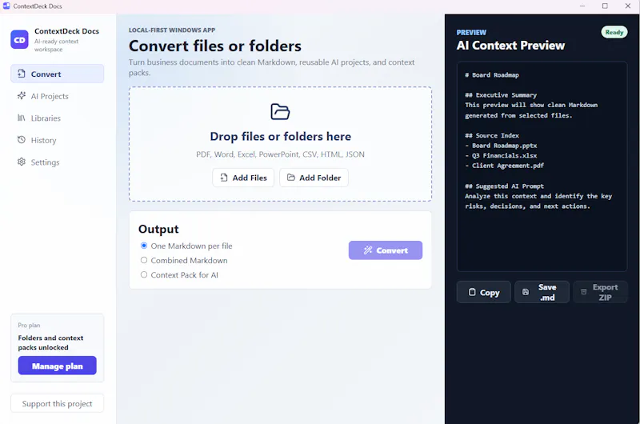Click the file icon on Add Files
This screenshot has width=640, height=424.
[x=224, y=178]
